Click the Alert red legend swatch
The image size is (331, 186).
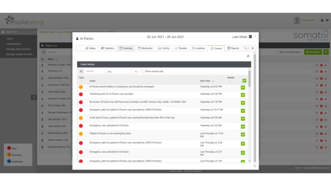(9, 148)
